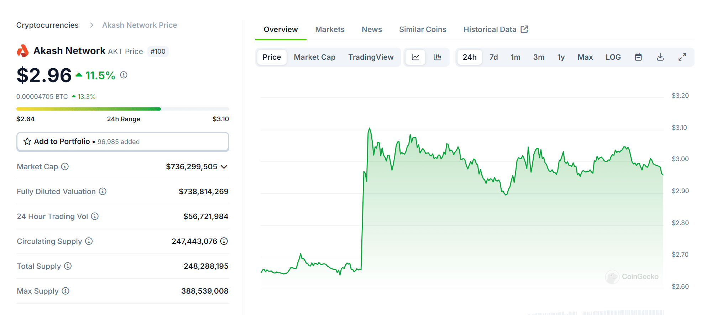Open info icon beside 247,443,076 value

(224, 241)
